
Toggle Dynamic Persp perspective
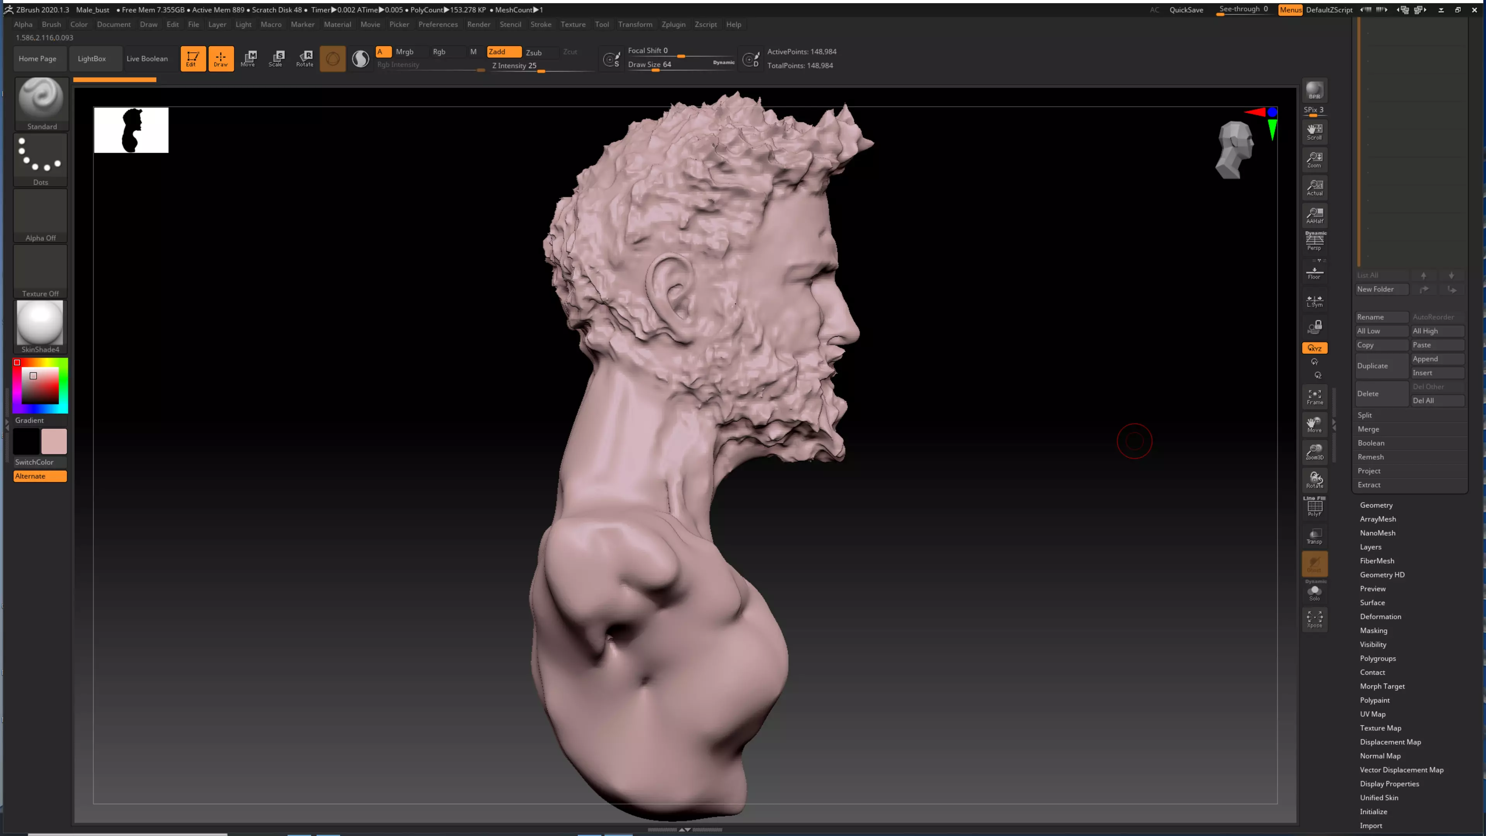click(1314, 241)
